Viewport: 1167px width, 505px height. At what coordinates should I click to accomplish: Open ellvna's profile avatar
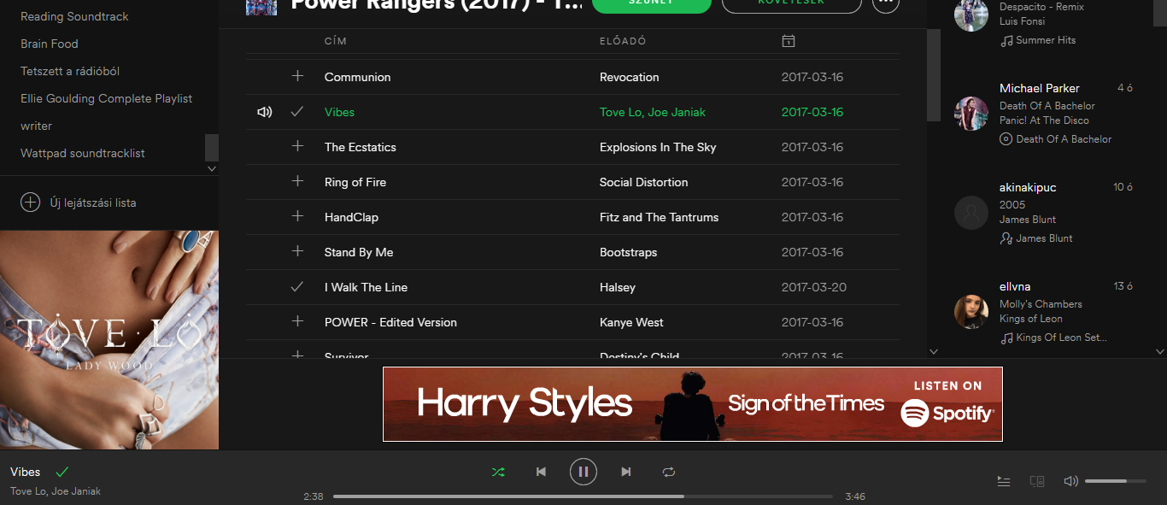click(x=971, y=312)
